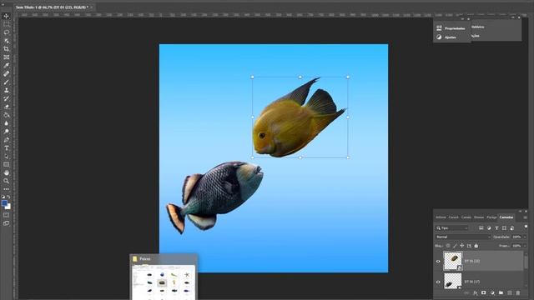Select the Paint Bucket tool
The image size is (534, 300).
tap(6, 115)
